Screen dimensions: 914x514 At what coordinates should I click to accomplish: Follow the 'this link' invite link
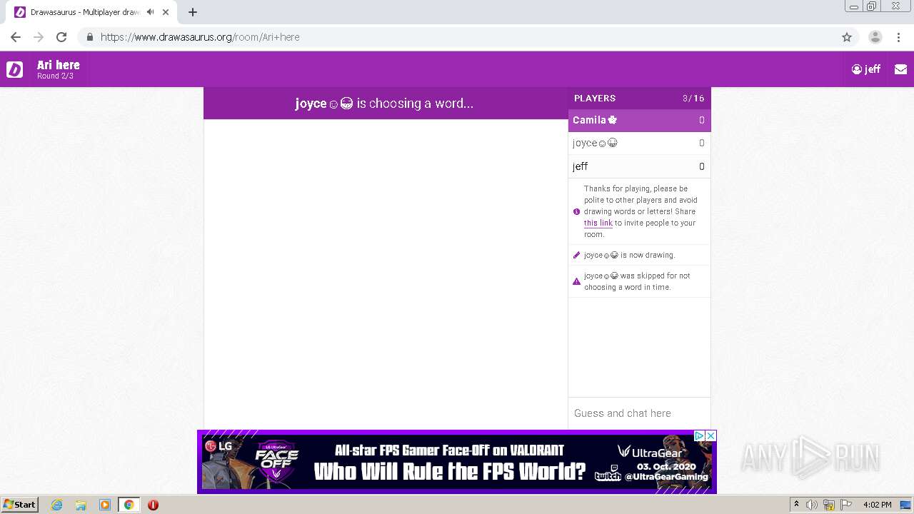[598, 223]
